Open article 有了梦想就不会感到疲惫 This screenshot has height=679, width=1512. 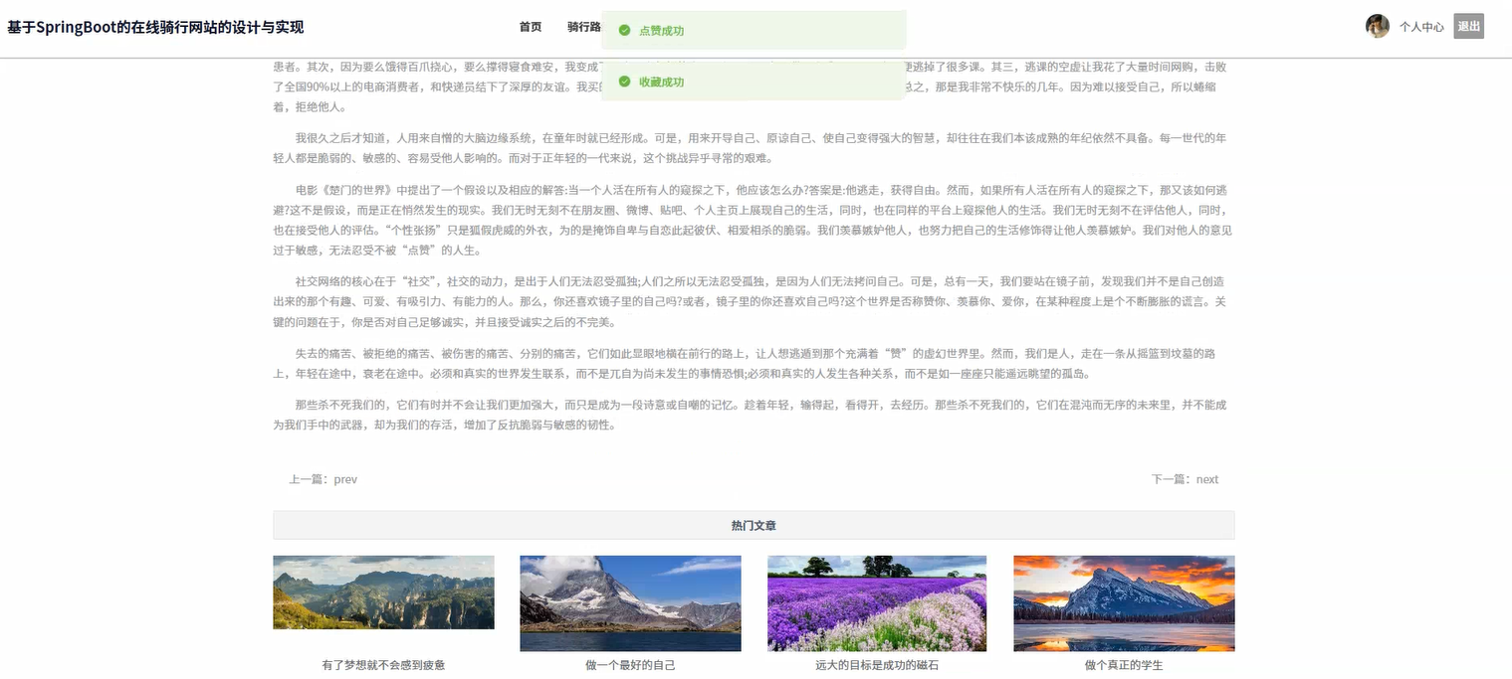tap(383, 665)
